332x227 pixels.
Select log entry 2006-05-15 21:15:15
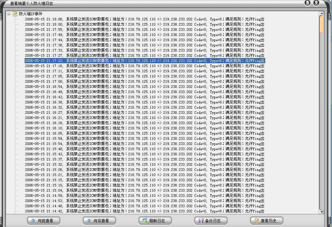(x=145, y=180)
